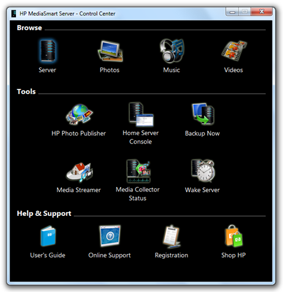Click the "Media Streamer" label
Viewport: 283px width, 292px height.
(x=78, y=190)
